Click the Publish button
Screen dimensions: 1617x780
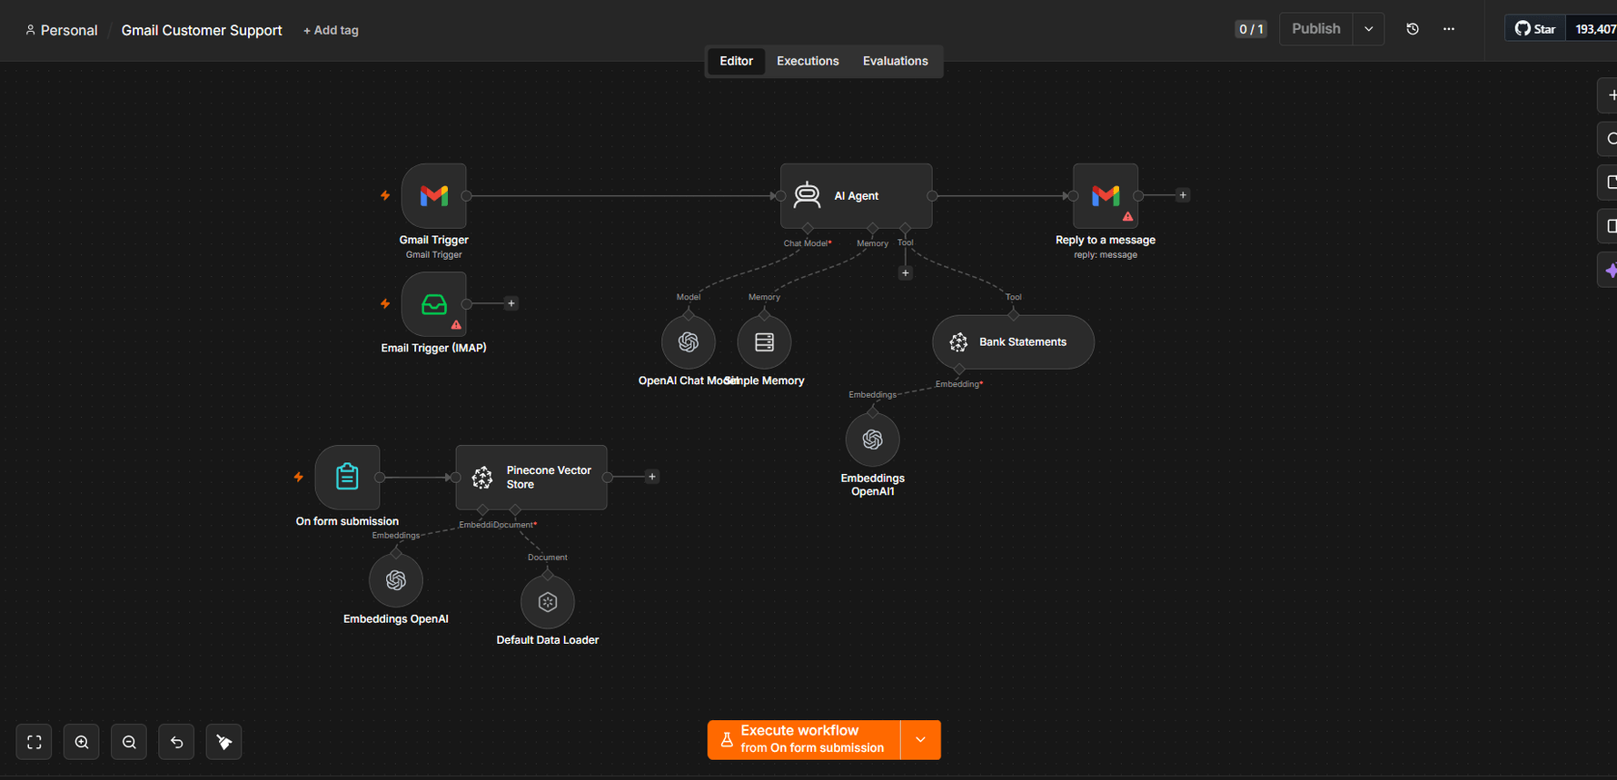1316,29
